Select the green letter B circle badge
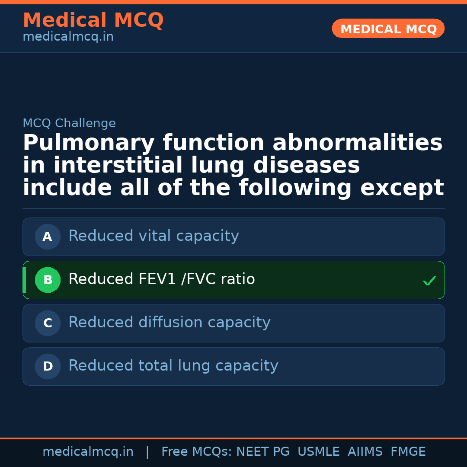Screen dimensions: 467x467 pyautogui.click(x=48, y=280)
